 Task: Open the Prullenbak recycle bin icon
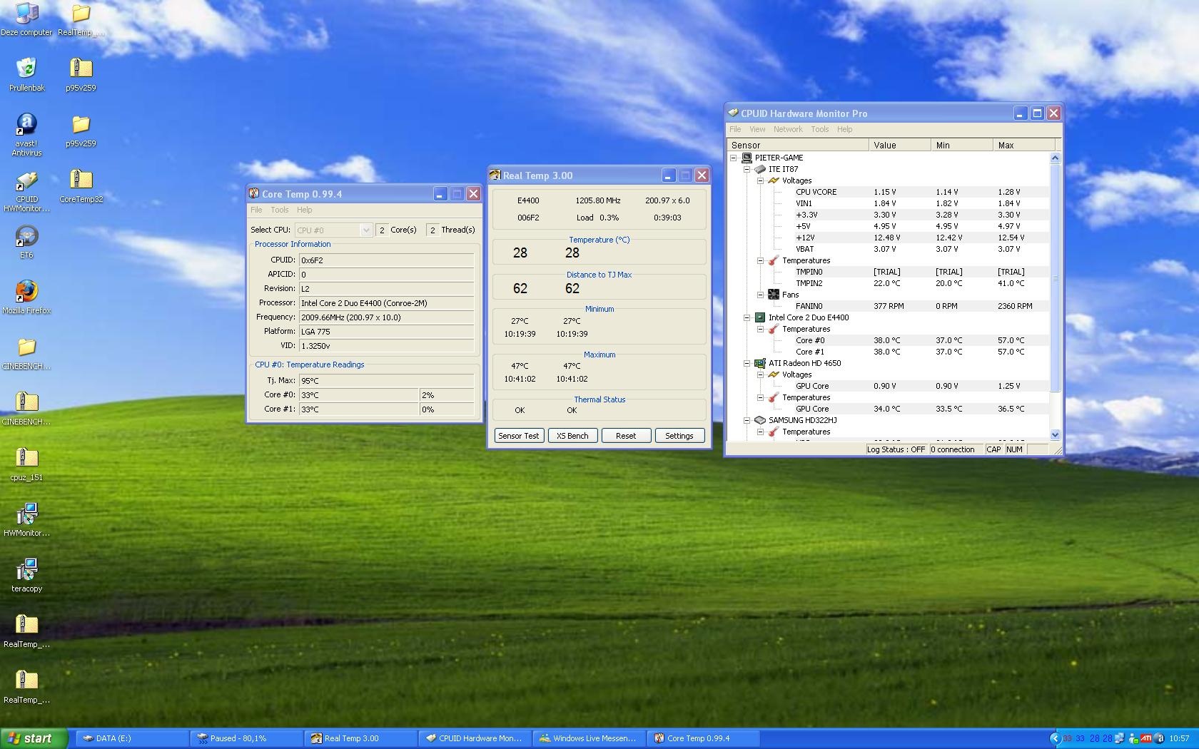26,68
